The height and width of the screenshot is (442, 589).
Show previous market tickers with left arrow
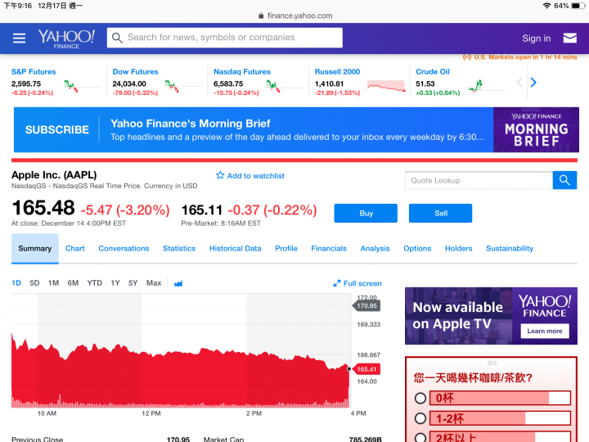tap(519, 83)
